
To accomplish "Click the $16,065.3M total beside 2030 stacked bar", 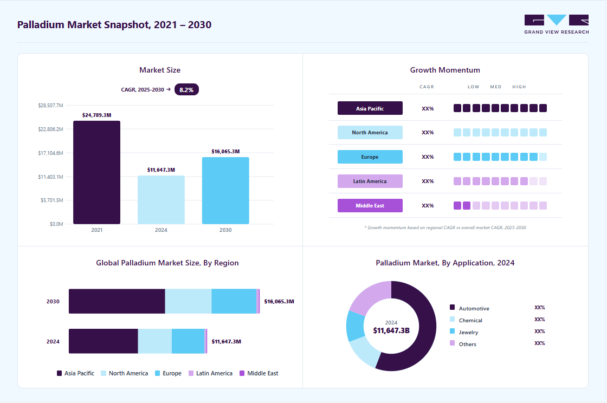I will point(279,302).
